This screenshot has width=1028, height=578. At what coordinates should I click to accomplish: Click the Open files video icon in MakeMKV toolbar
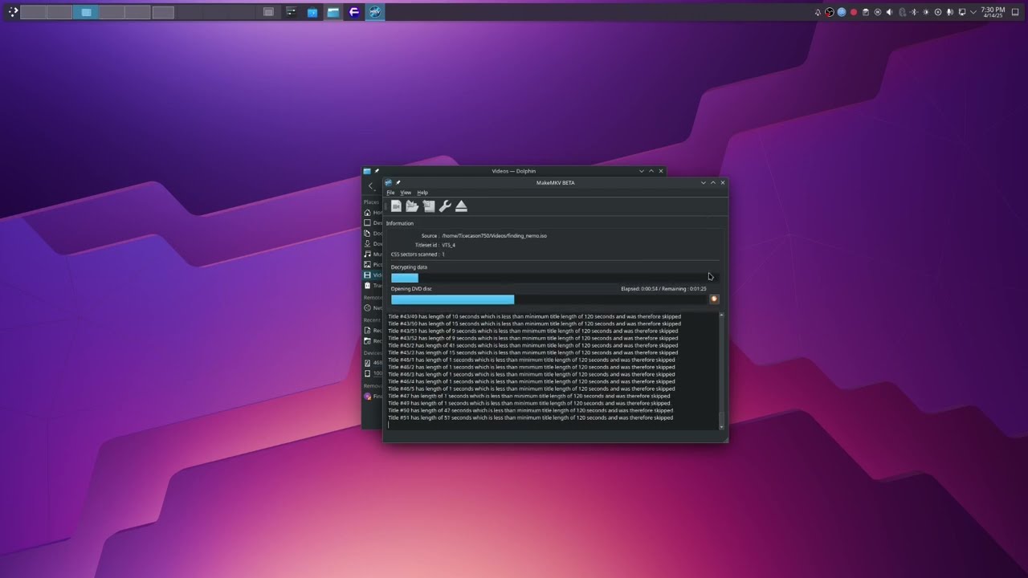point(396,206)
